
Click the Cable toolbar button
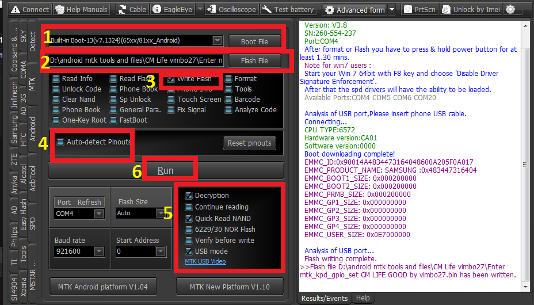pos(132,9)
